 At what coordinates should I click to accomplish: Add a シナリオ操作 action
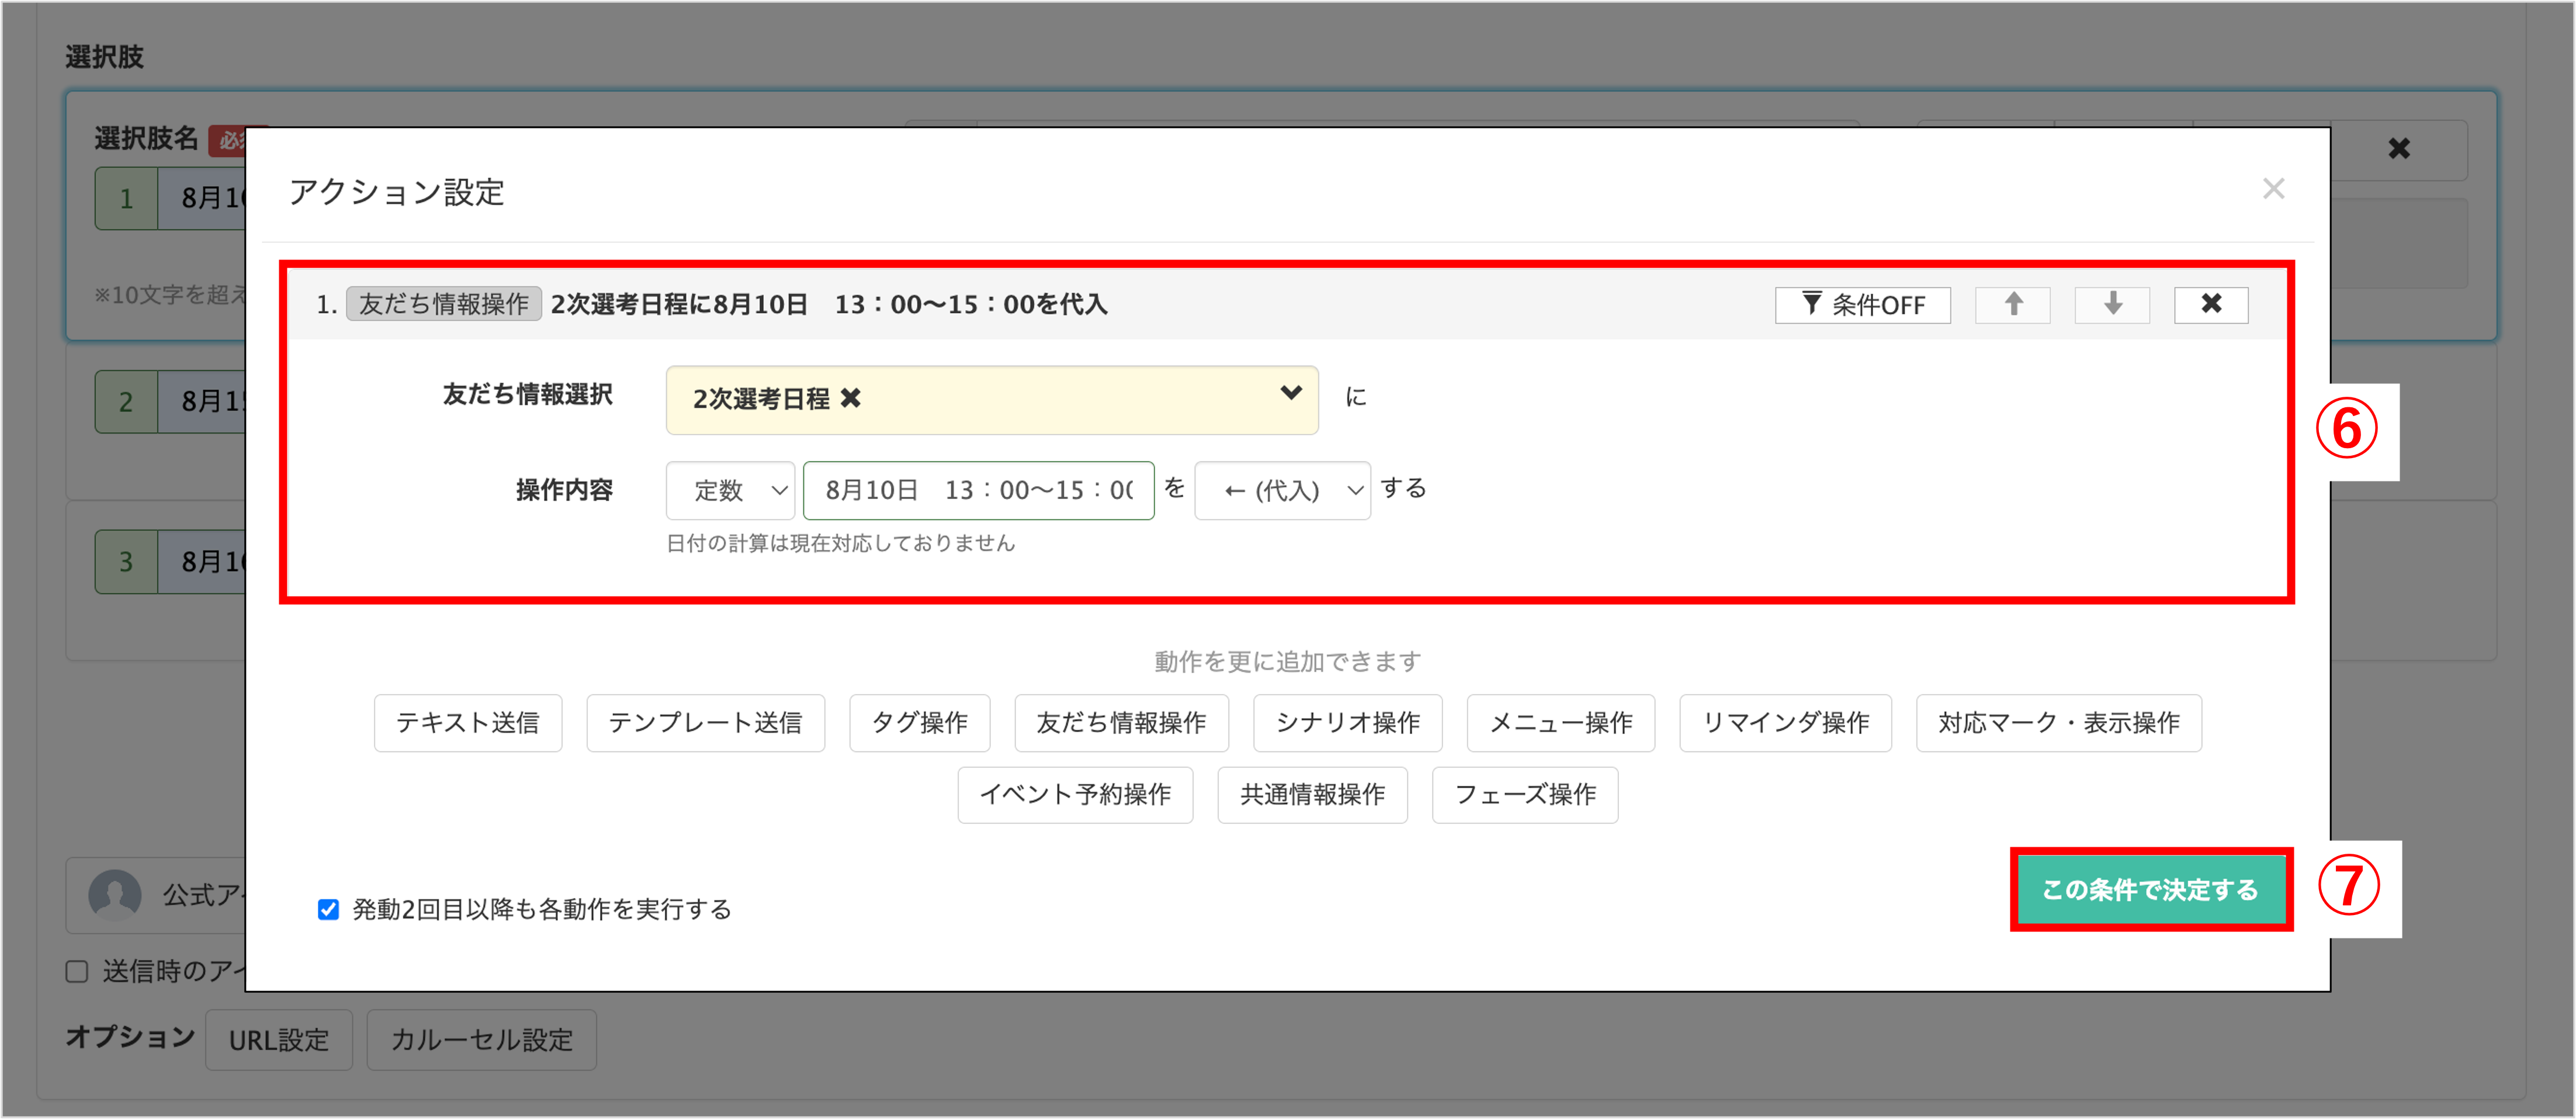click(x=1347, y=723)
